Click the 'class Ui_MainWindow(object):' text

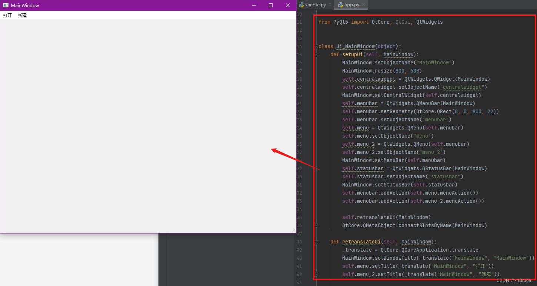pos(360,46)
